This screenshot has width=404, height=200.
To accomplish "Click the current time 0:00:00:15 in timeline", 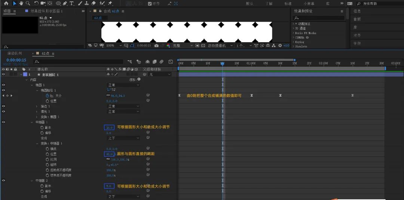I will 16,60.
